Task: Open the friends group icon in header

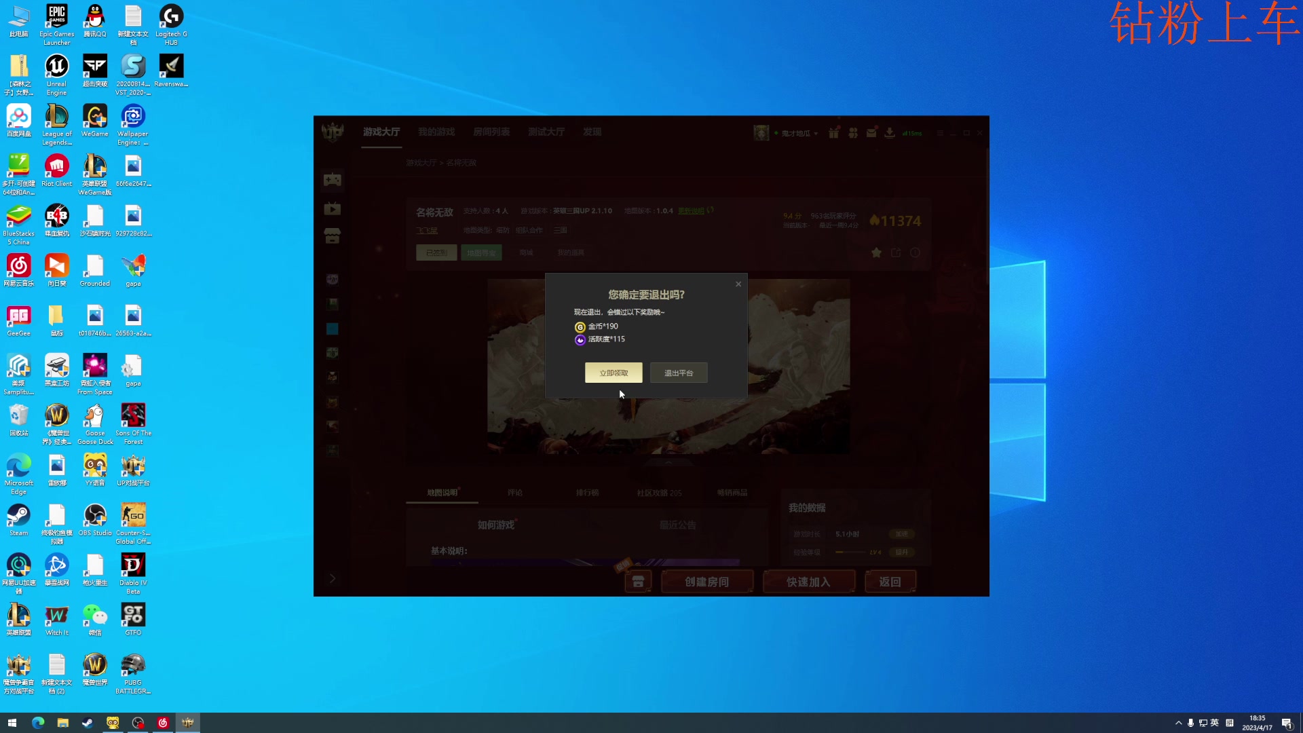Action: pos(853,133)
